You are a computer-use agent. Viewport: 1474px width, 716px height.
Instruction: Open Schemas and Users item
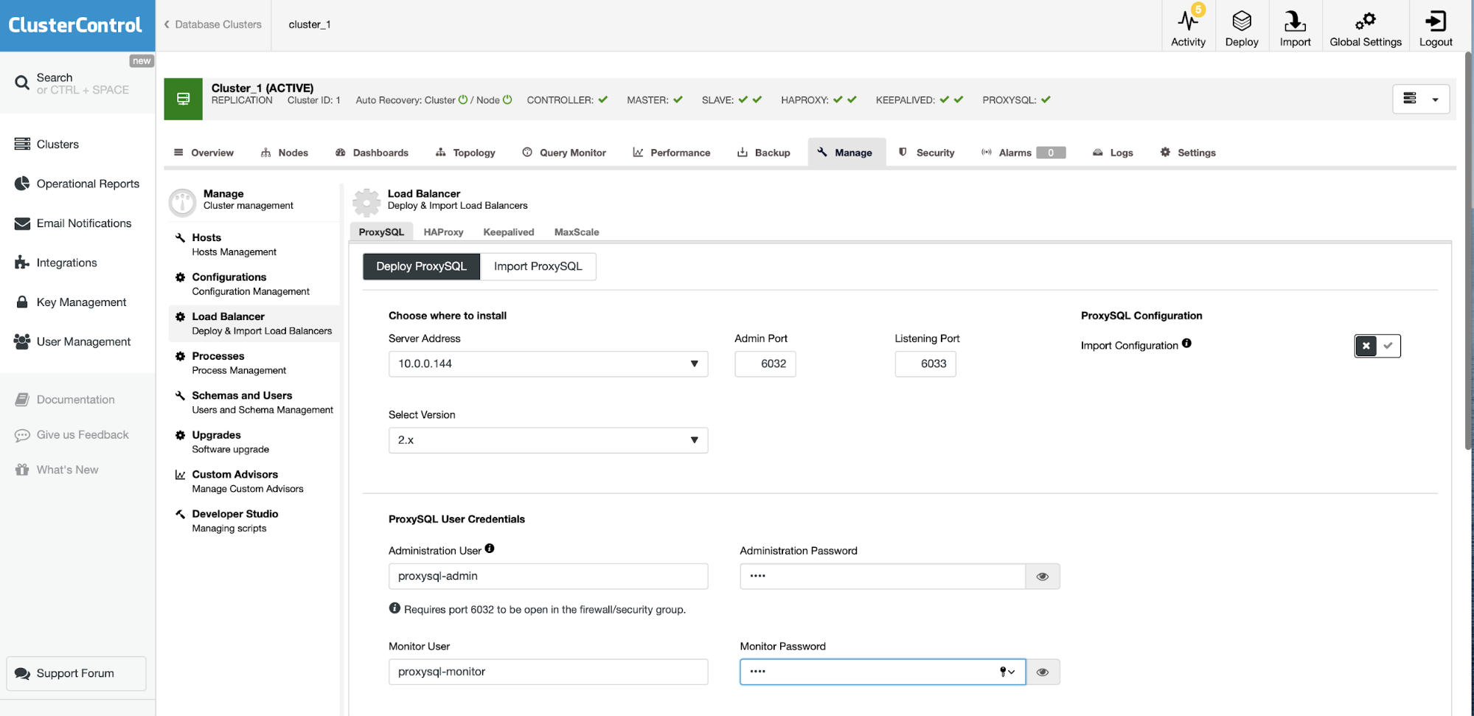tap(254, 403)
